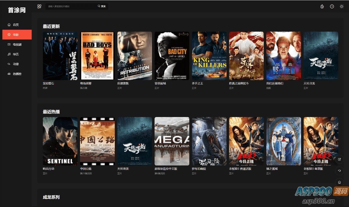Open the Bad Boys movie poster
The height and width of the screenshot is (207, 349).
coord(97,56)
